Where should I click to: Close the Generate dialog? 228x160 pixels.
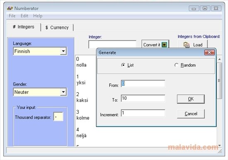point(209,53)
